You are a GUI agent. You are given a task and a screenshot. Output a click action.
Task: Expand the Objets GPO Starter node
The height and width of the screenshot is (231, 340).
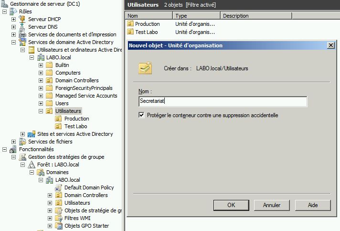pos(50,226)
